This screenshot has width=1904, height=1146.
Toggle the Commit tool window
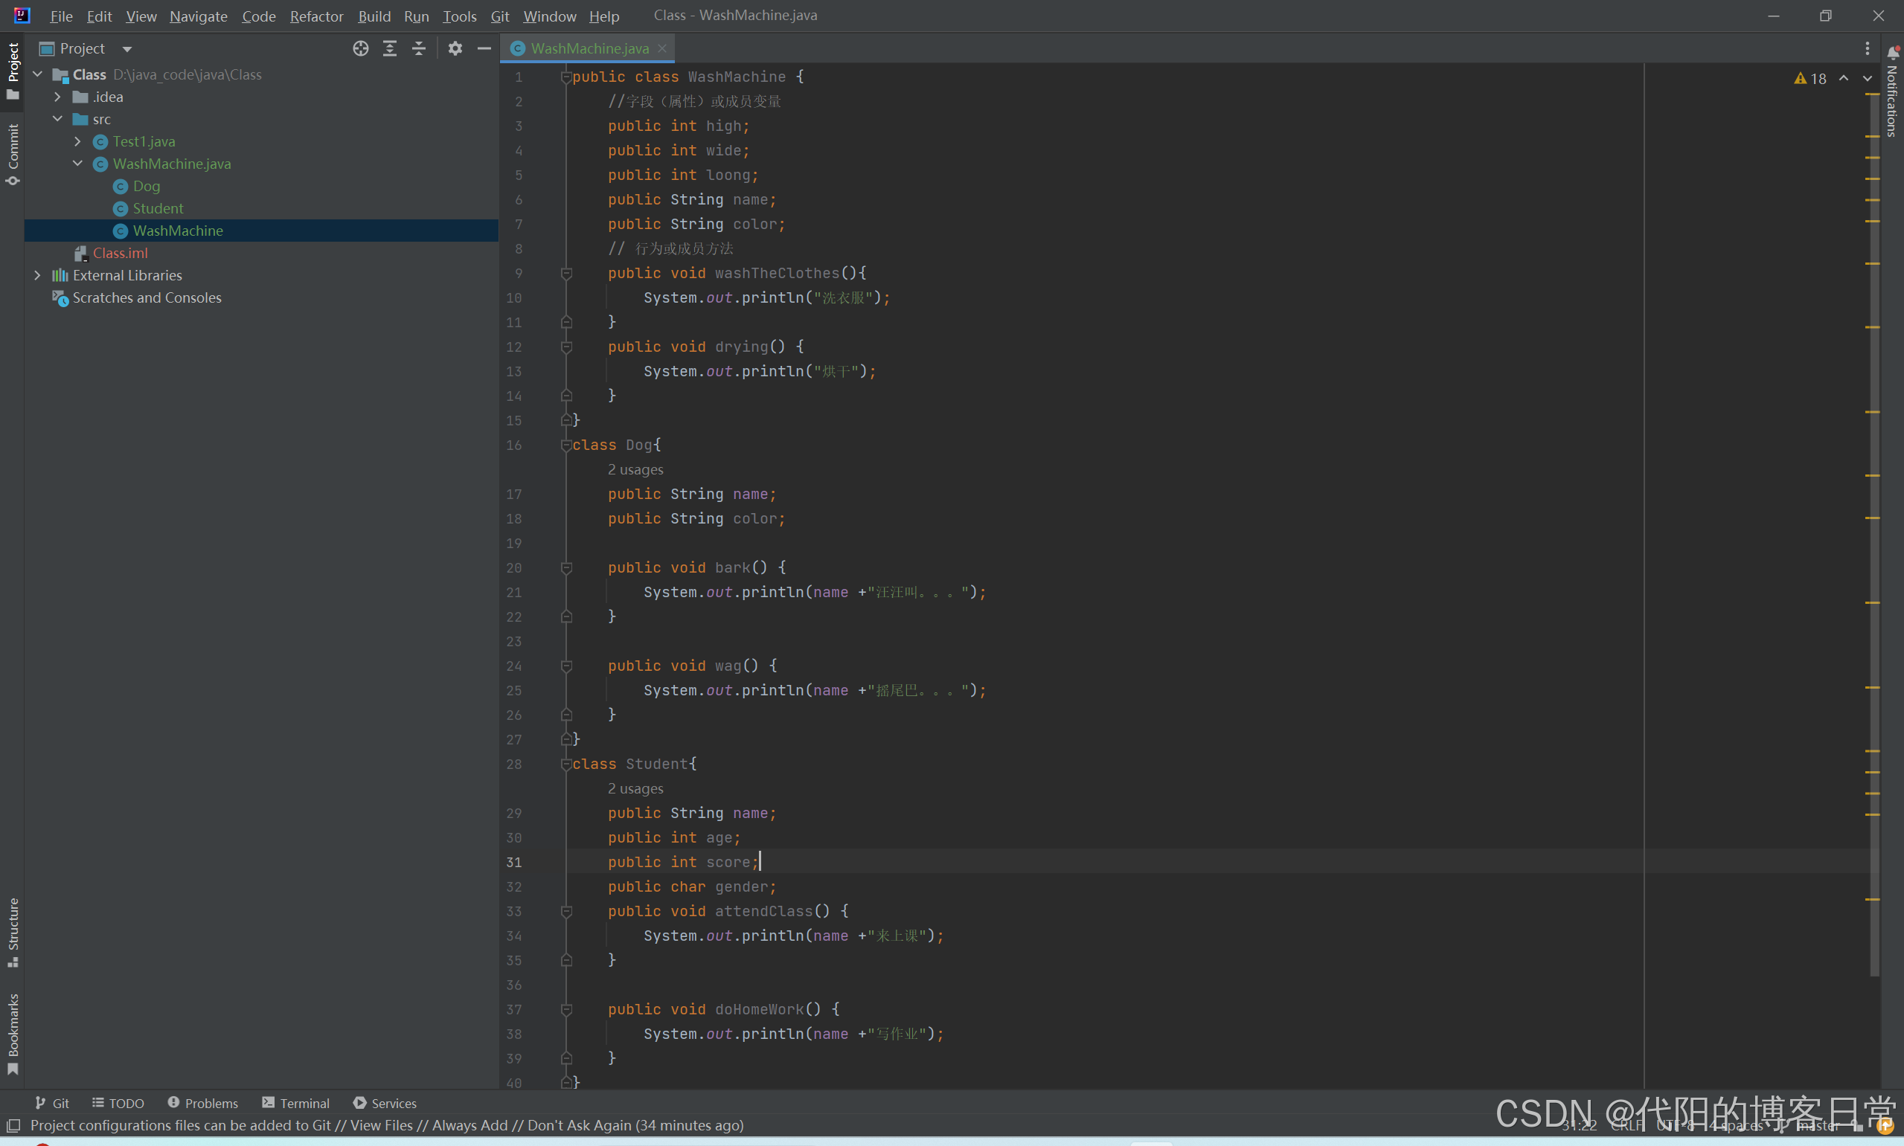coord(13,155)
